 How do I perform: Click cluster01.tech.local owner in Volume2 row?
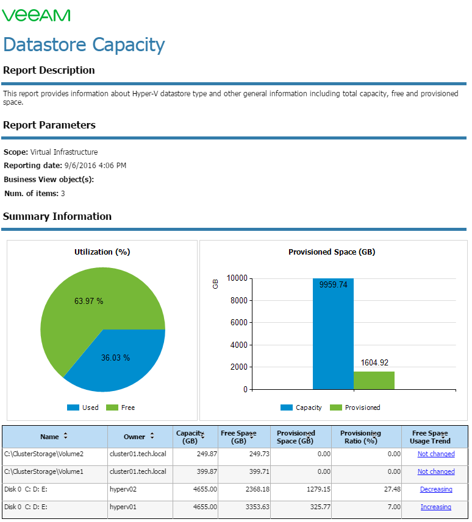tap(138, 454)
